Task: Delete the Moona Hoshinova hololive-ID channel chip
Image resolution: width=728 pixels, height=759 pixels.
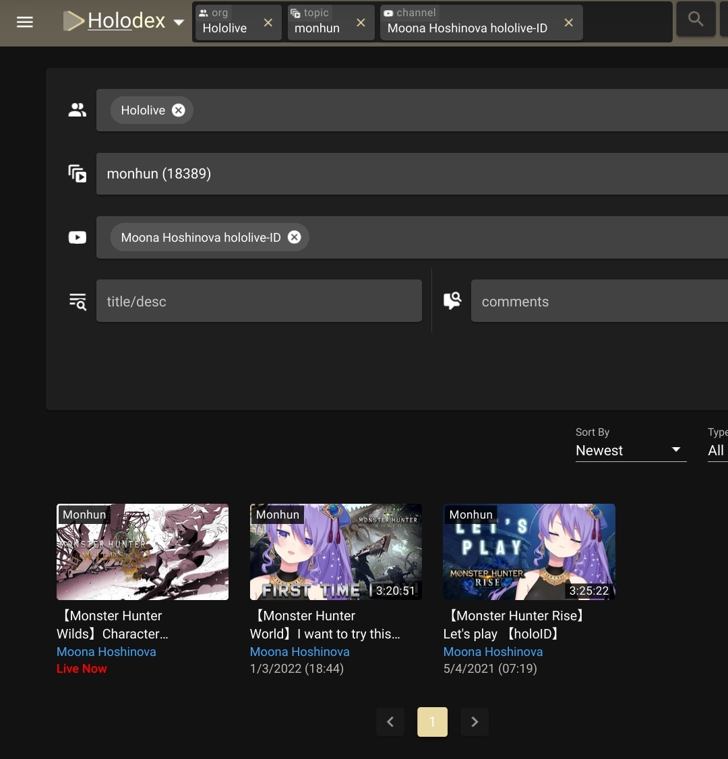Action: click(x=294, y=237)
